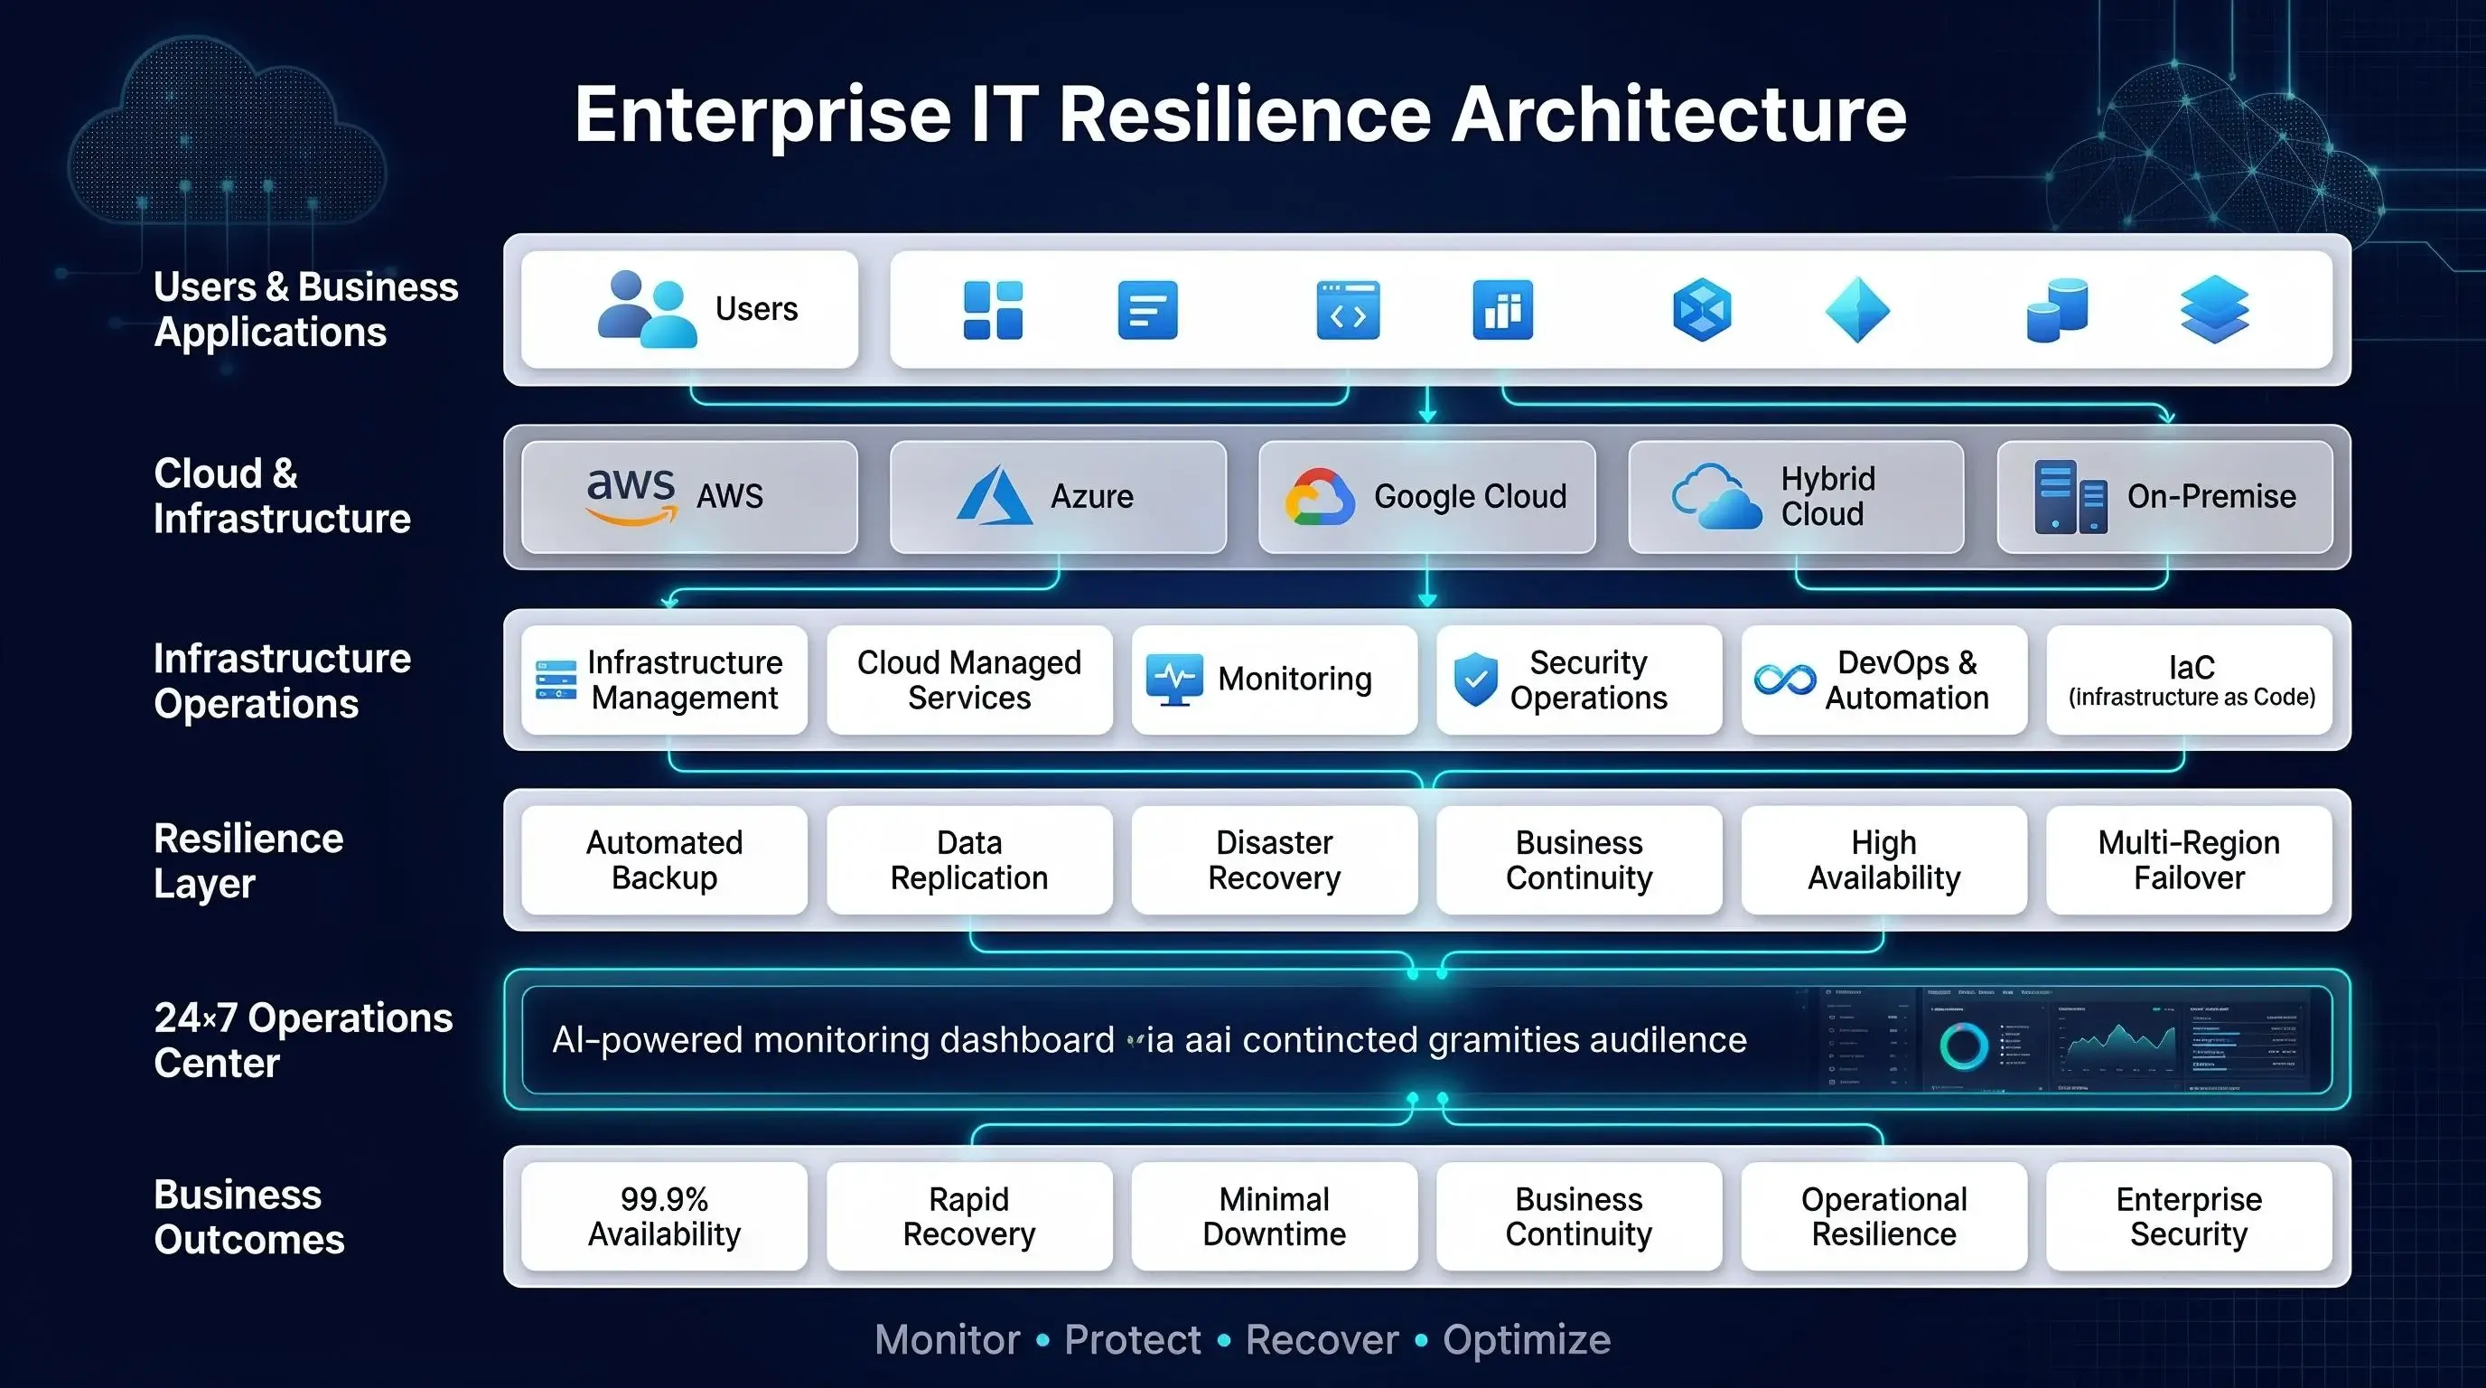The width and height of the screenshot is (2486, 1388).
Task: Open the Automated Backup card
Action: coord(664,860)
